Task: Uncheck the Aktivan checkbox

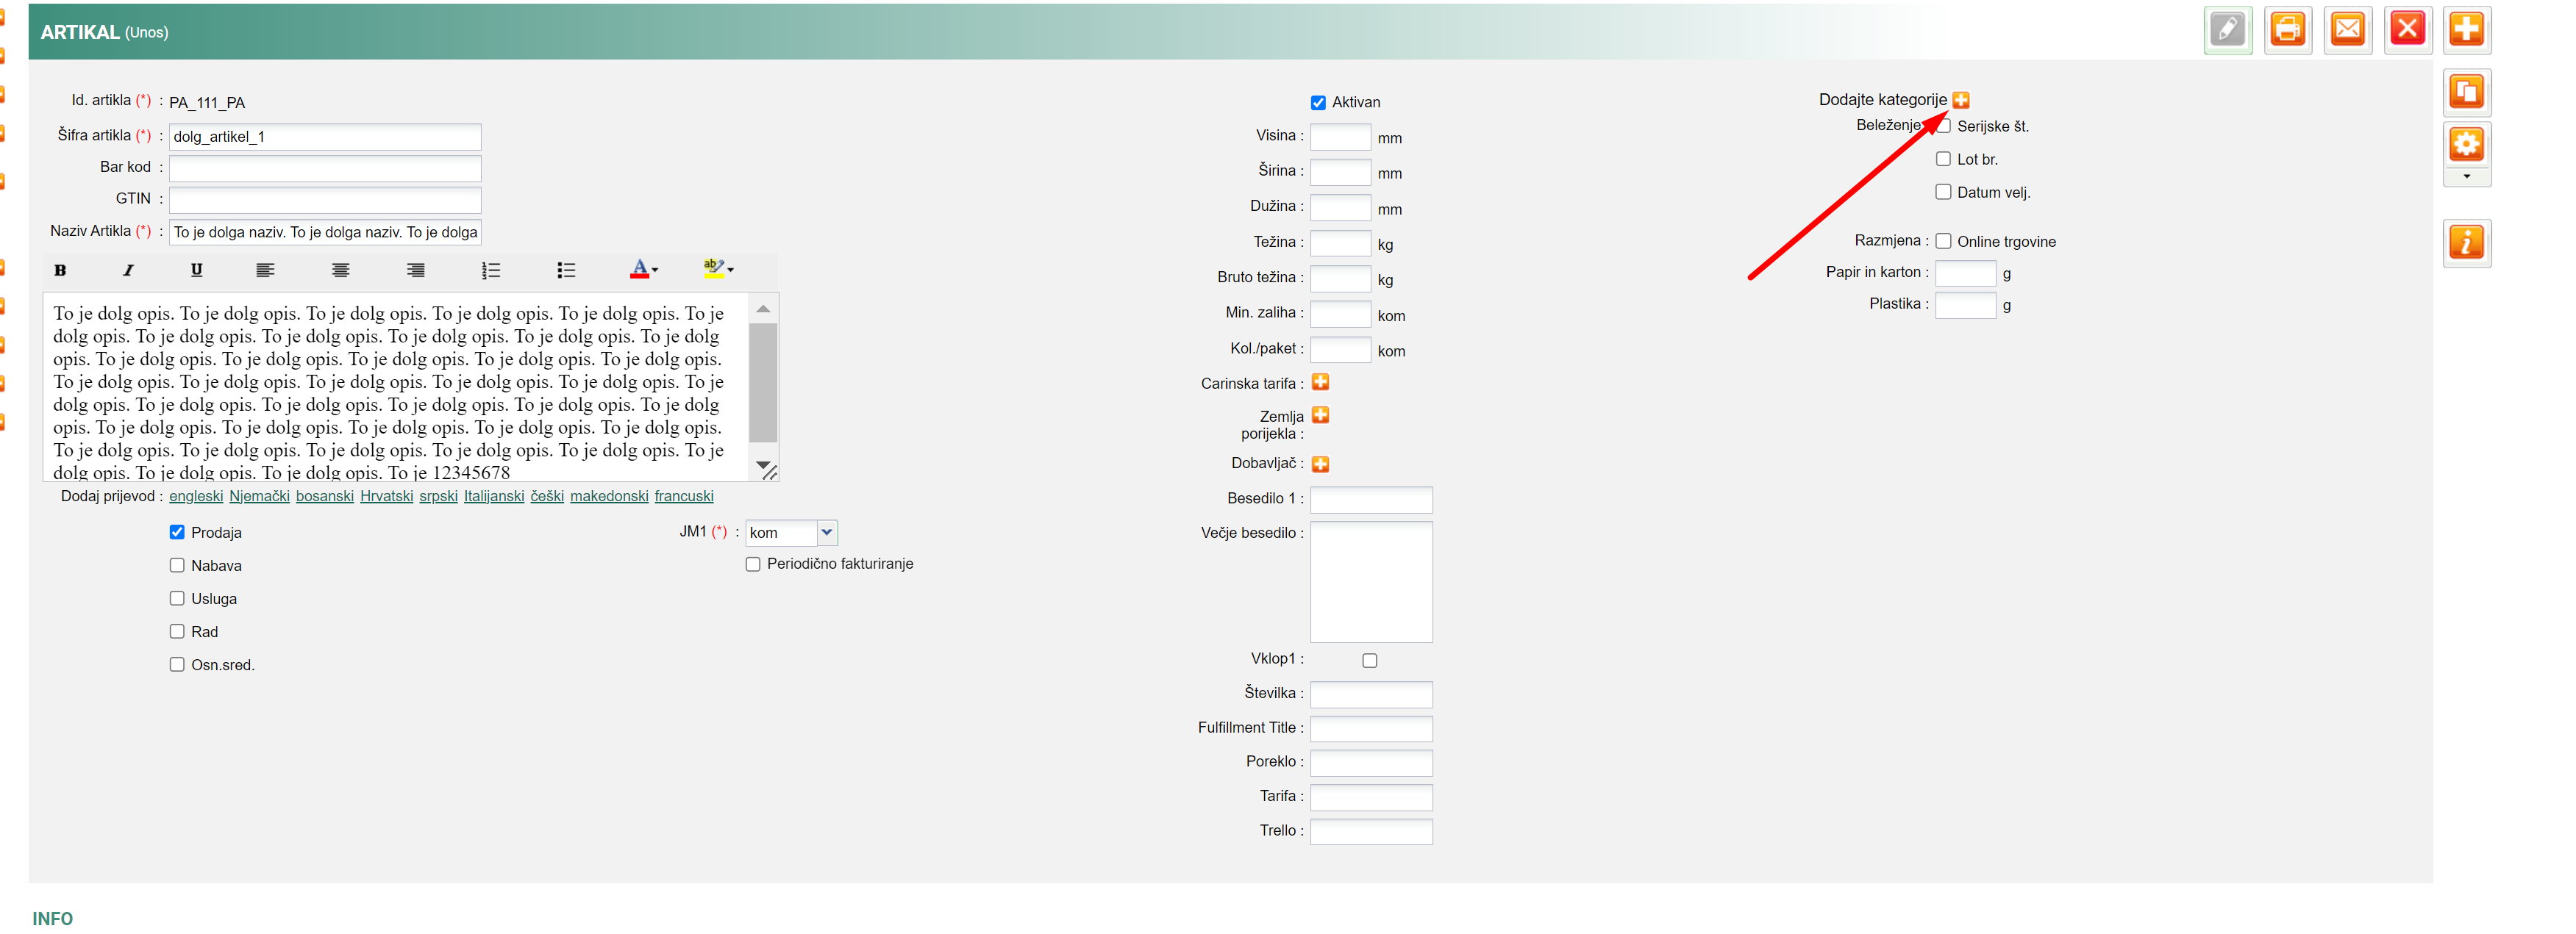Action: click(1318, 103)
